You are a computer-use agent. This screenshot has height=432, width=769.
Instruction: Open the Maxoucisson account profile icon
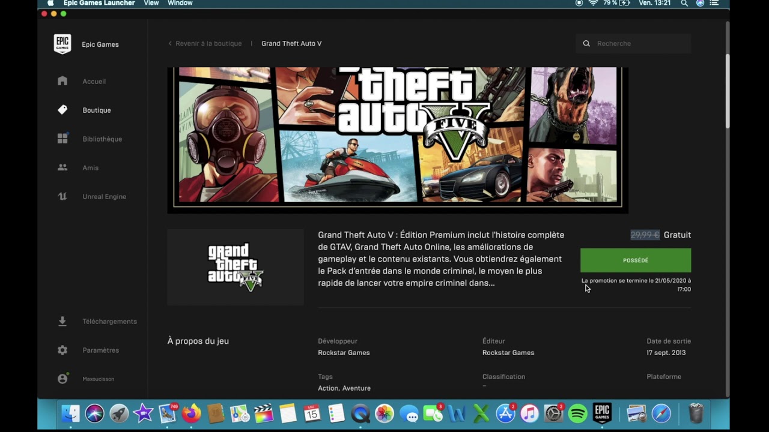[62, 379]
